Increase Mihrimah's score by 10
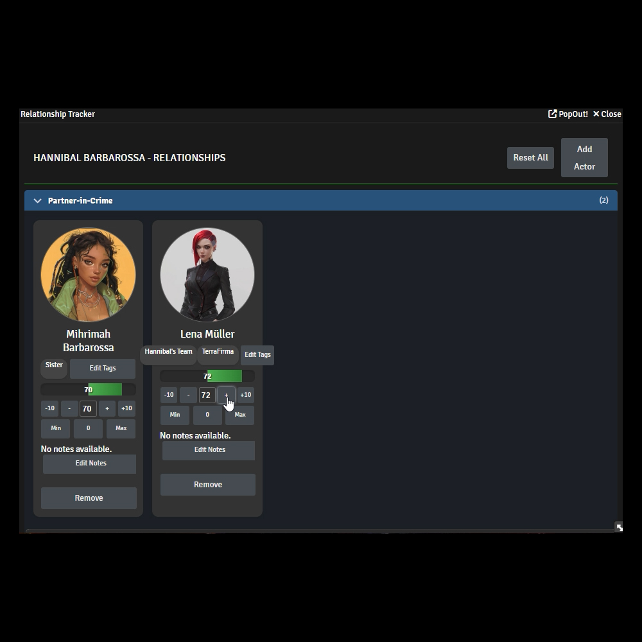Image resolution: width=642 pixels, height=642 pixels. (x=126, y=408)
